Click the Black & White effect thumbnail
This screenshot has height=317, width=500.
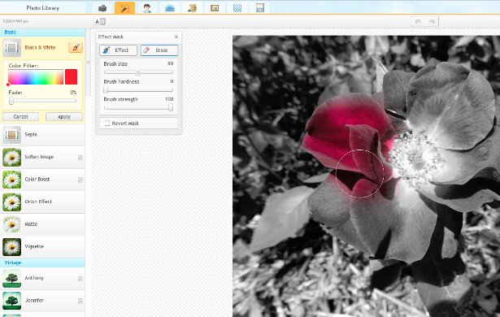(12, 48)
